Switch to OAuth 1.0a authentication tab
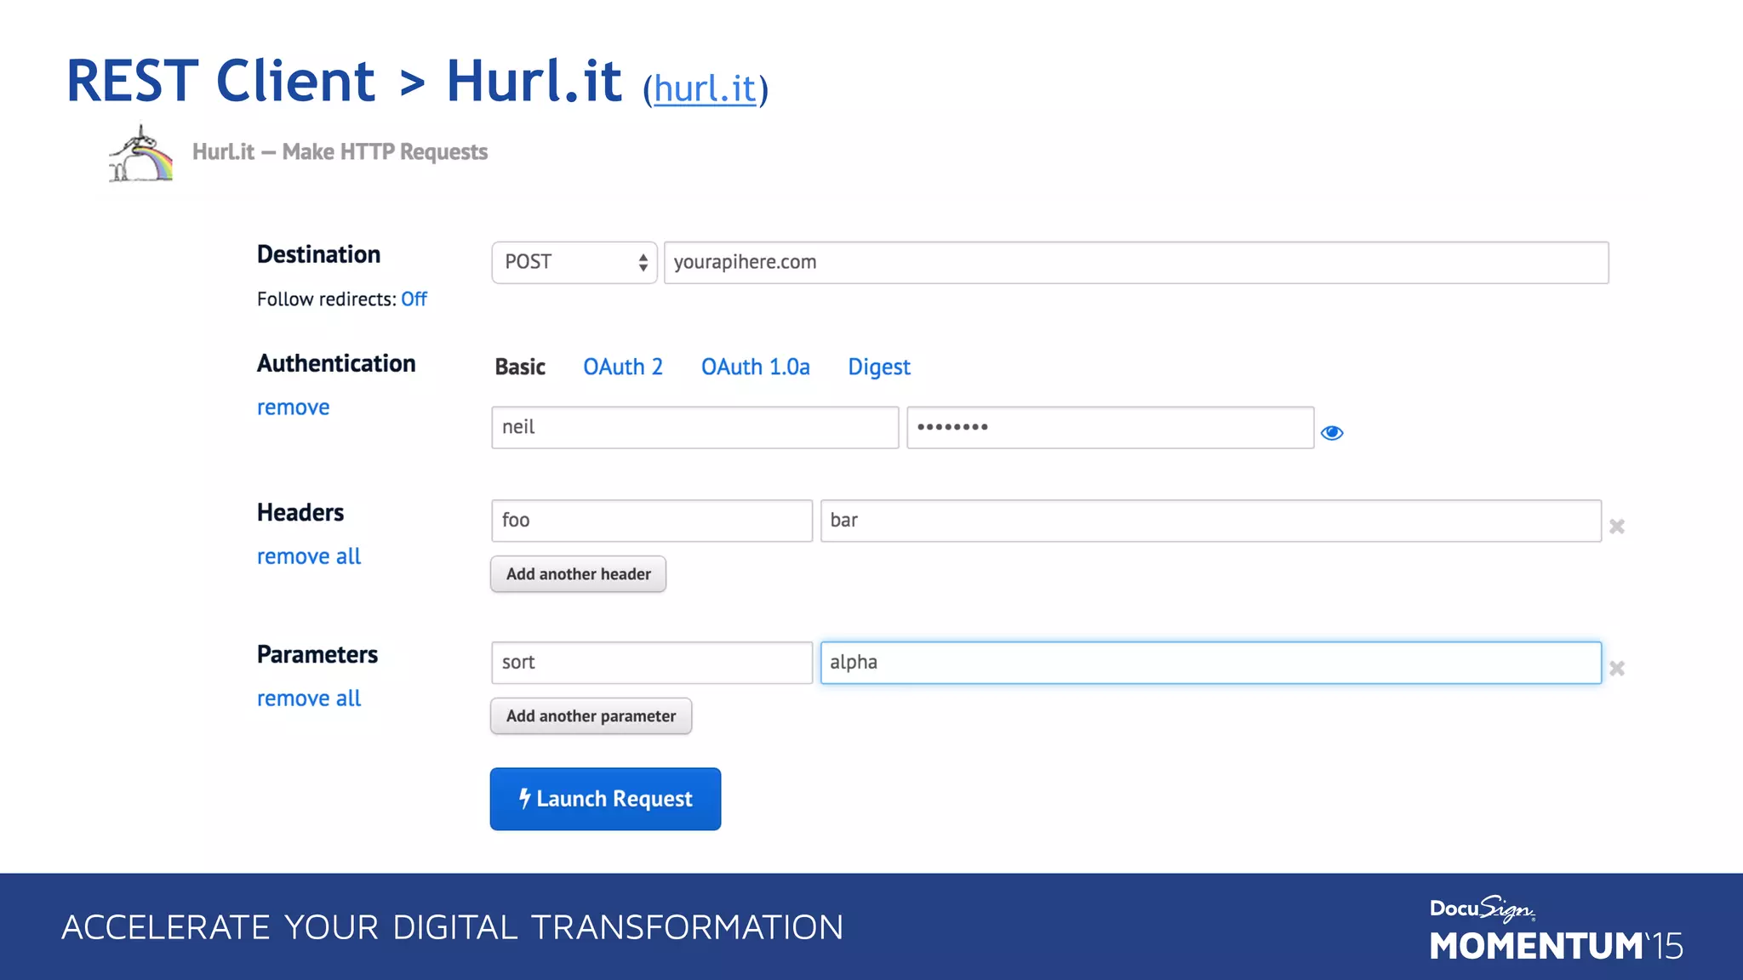The width and height of the screenshot is (1743, 980). point(755,367)
